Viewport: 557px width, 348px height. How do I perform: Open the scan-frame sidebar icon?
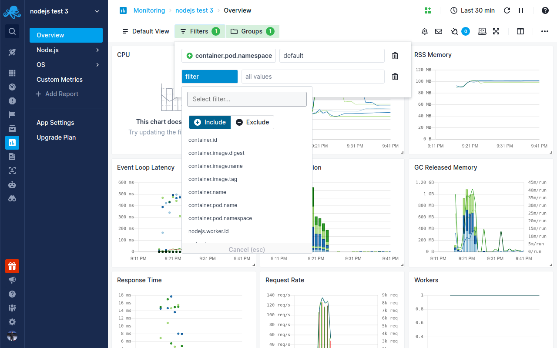[12, 171]
